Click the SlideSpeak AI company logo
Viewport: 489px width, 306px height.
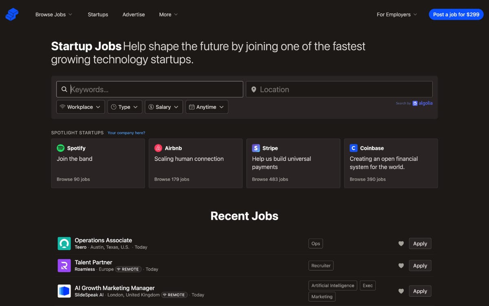pos(64,291)
